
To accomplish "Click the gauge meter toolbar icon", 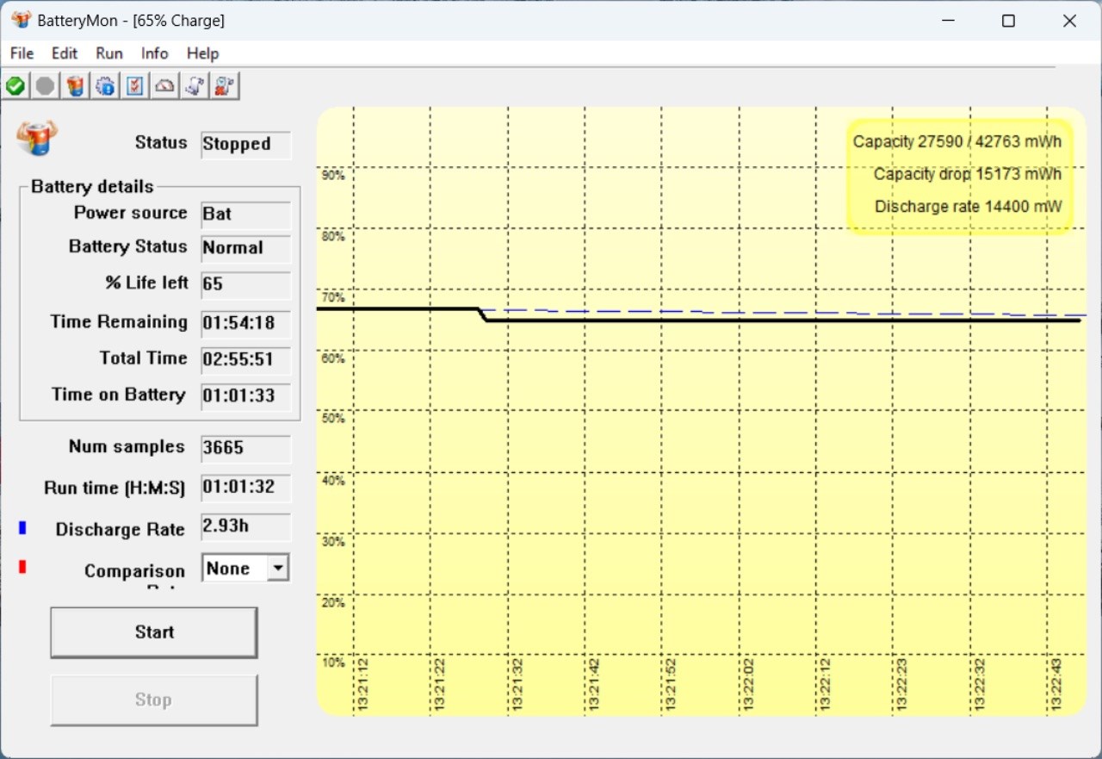I will coord(164,86).
